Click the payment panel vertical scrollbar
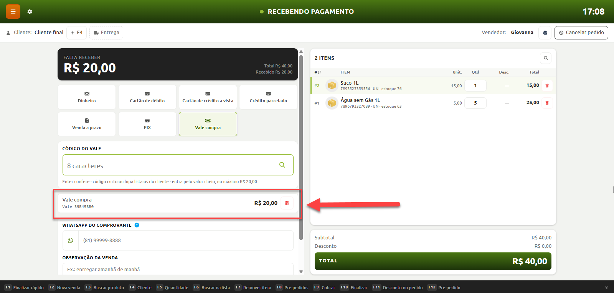The width and height of the screenshot is (614, 293). point(301,147)
